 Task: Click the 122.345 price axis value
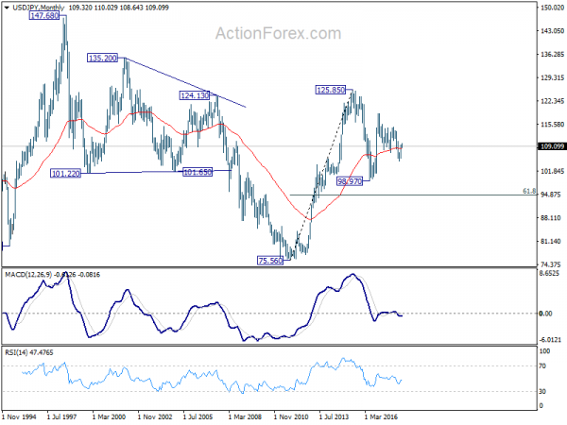tap(552, 101)
